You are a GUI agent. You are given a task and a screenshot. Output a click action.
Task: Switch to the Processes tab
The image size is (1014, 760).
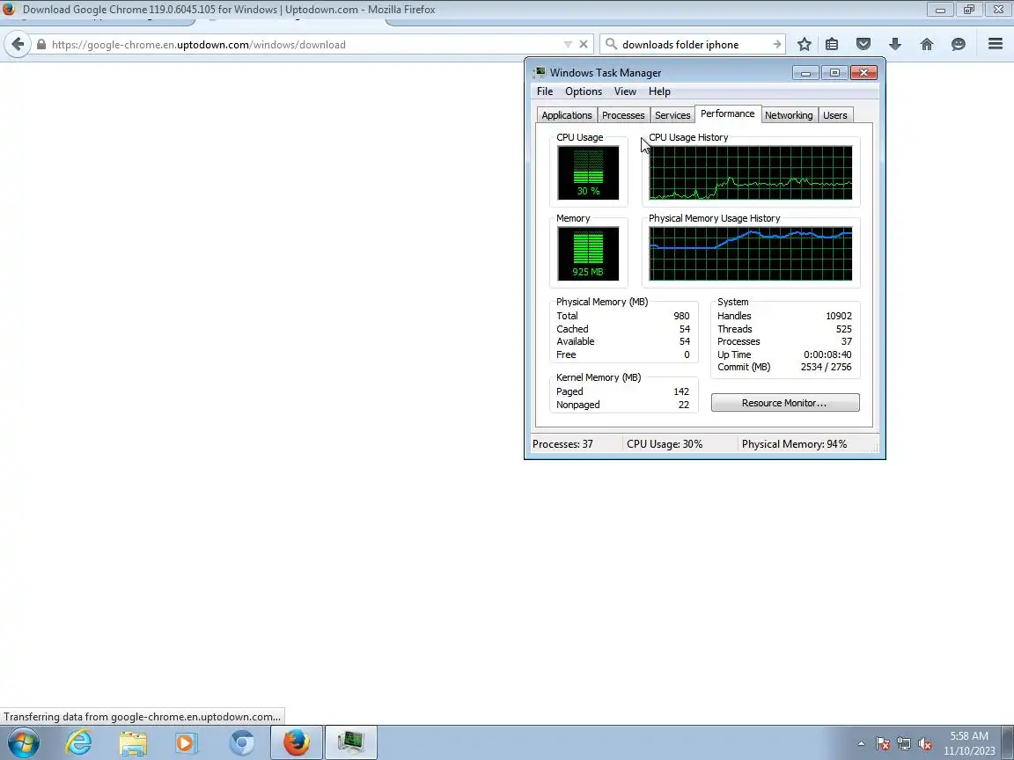(623, 115)
